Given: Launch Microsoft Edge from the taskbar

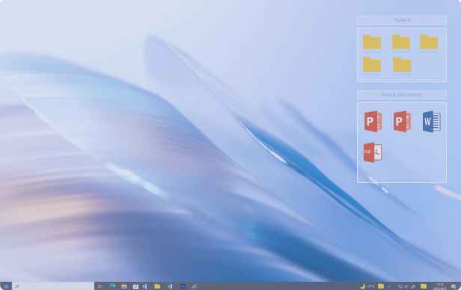Looking at the screenshot, I should tap(112, 286).
